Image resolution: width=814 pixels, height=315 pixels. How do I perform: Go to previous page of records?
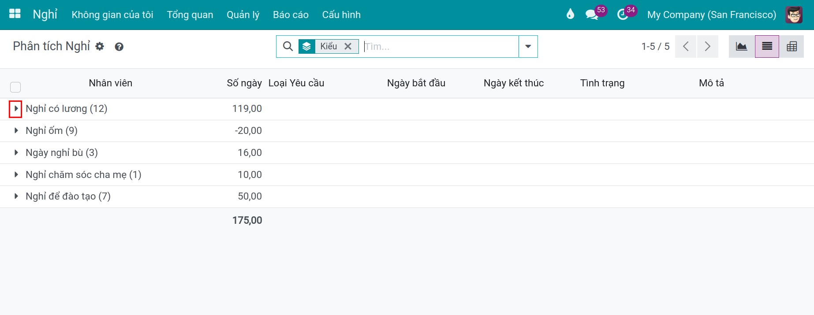pyautogui.click(x=686, y=46)
